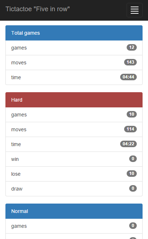
Task: Select the win row in Hard panel
Action: [74, 159]
